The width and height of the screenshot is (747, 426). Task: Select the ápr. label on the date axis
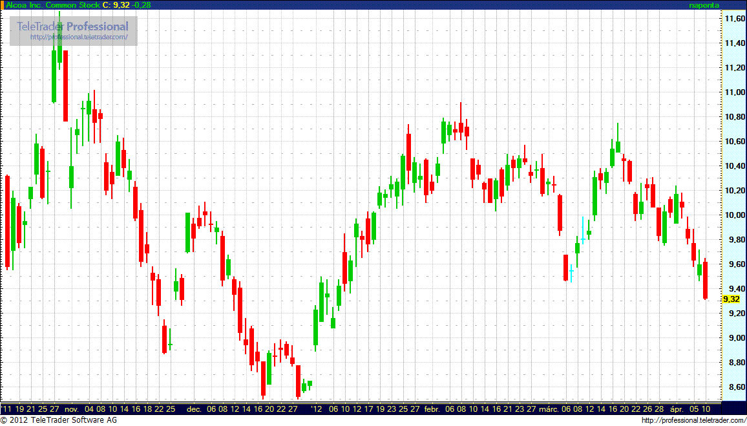[677, 409]
